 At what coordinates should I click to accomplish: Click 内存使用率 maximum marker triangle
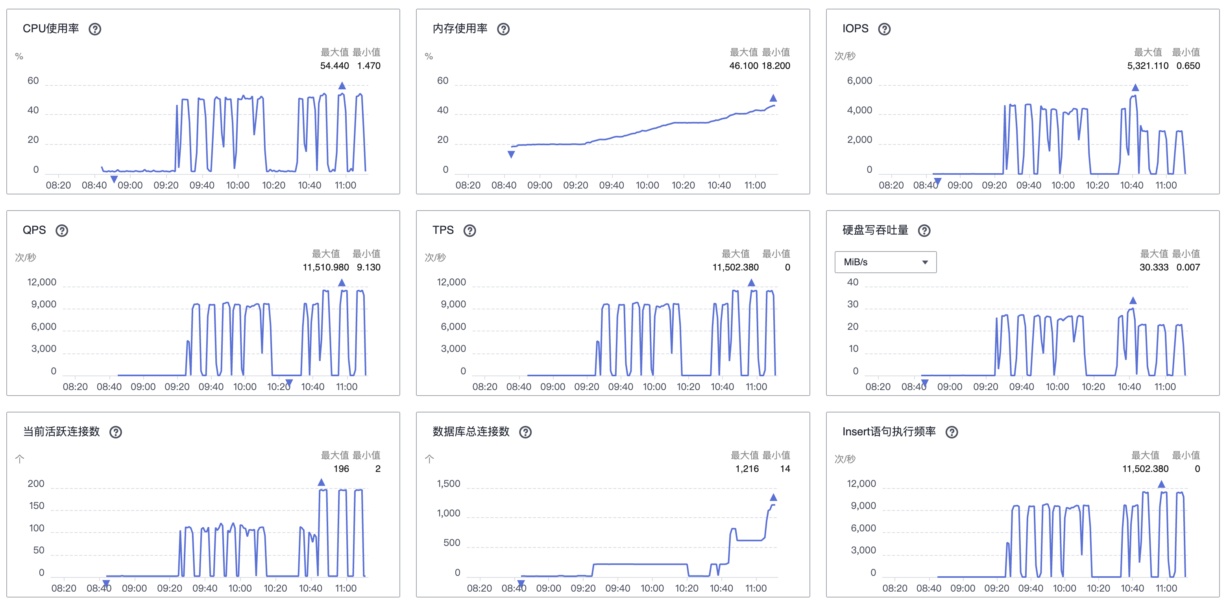[773, 98]
